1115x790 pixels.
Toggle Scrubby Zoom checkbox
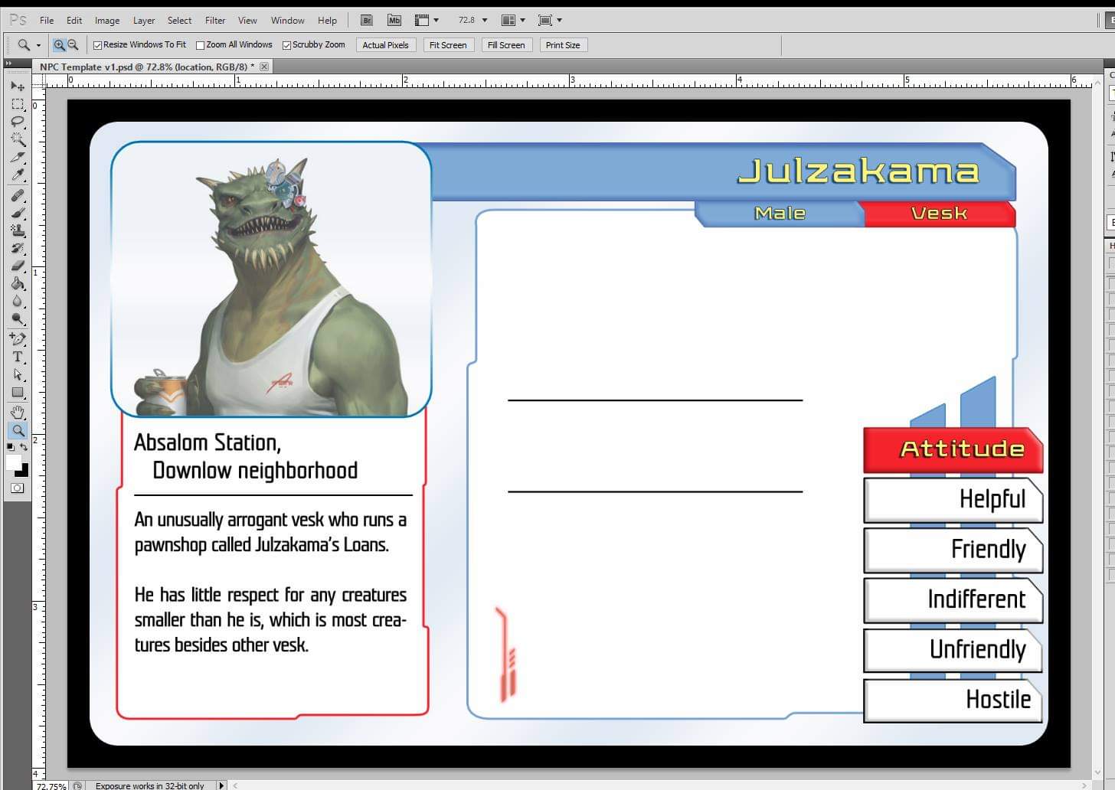point(286,45)
